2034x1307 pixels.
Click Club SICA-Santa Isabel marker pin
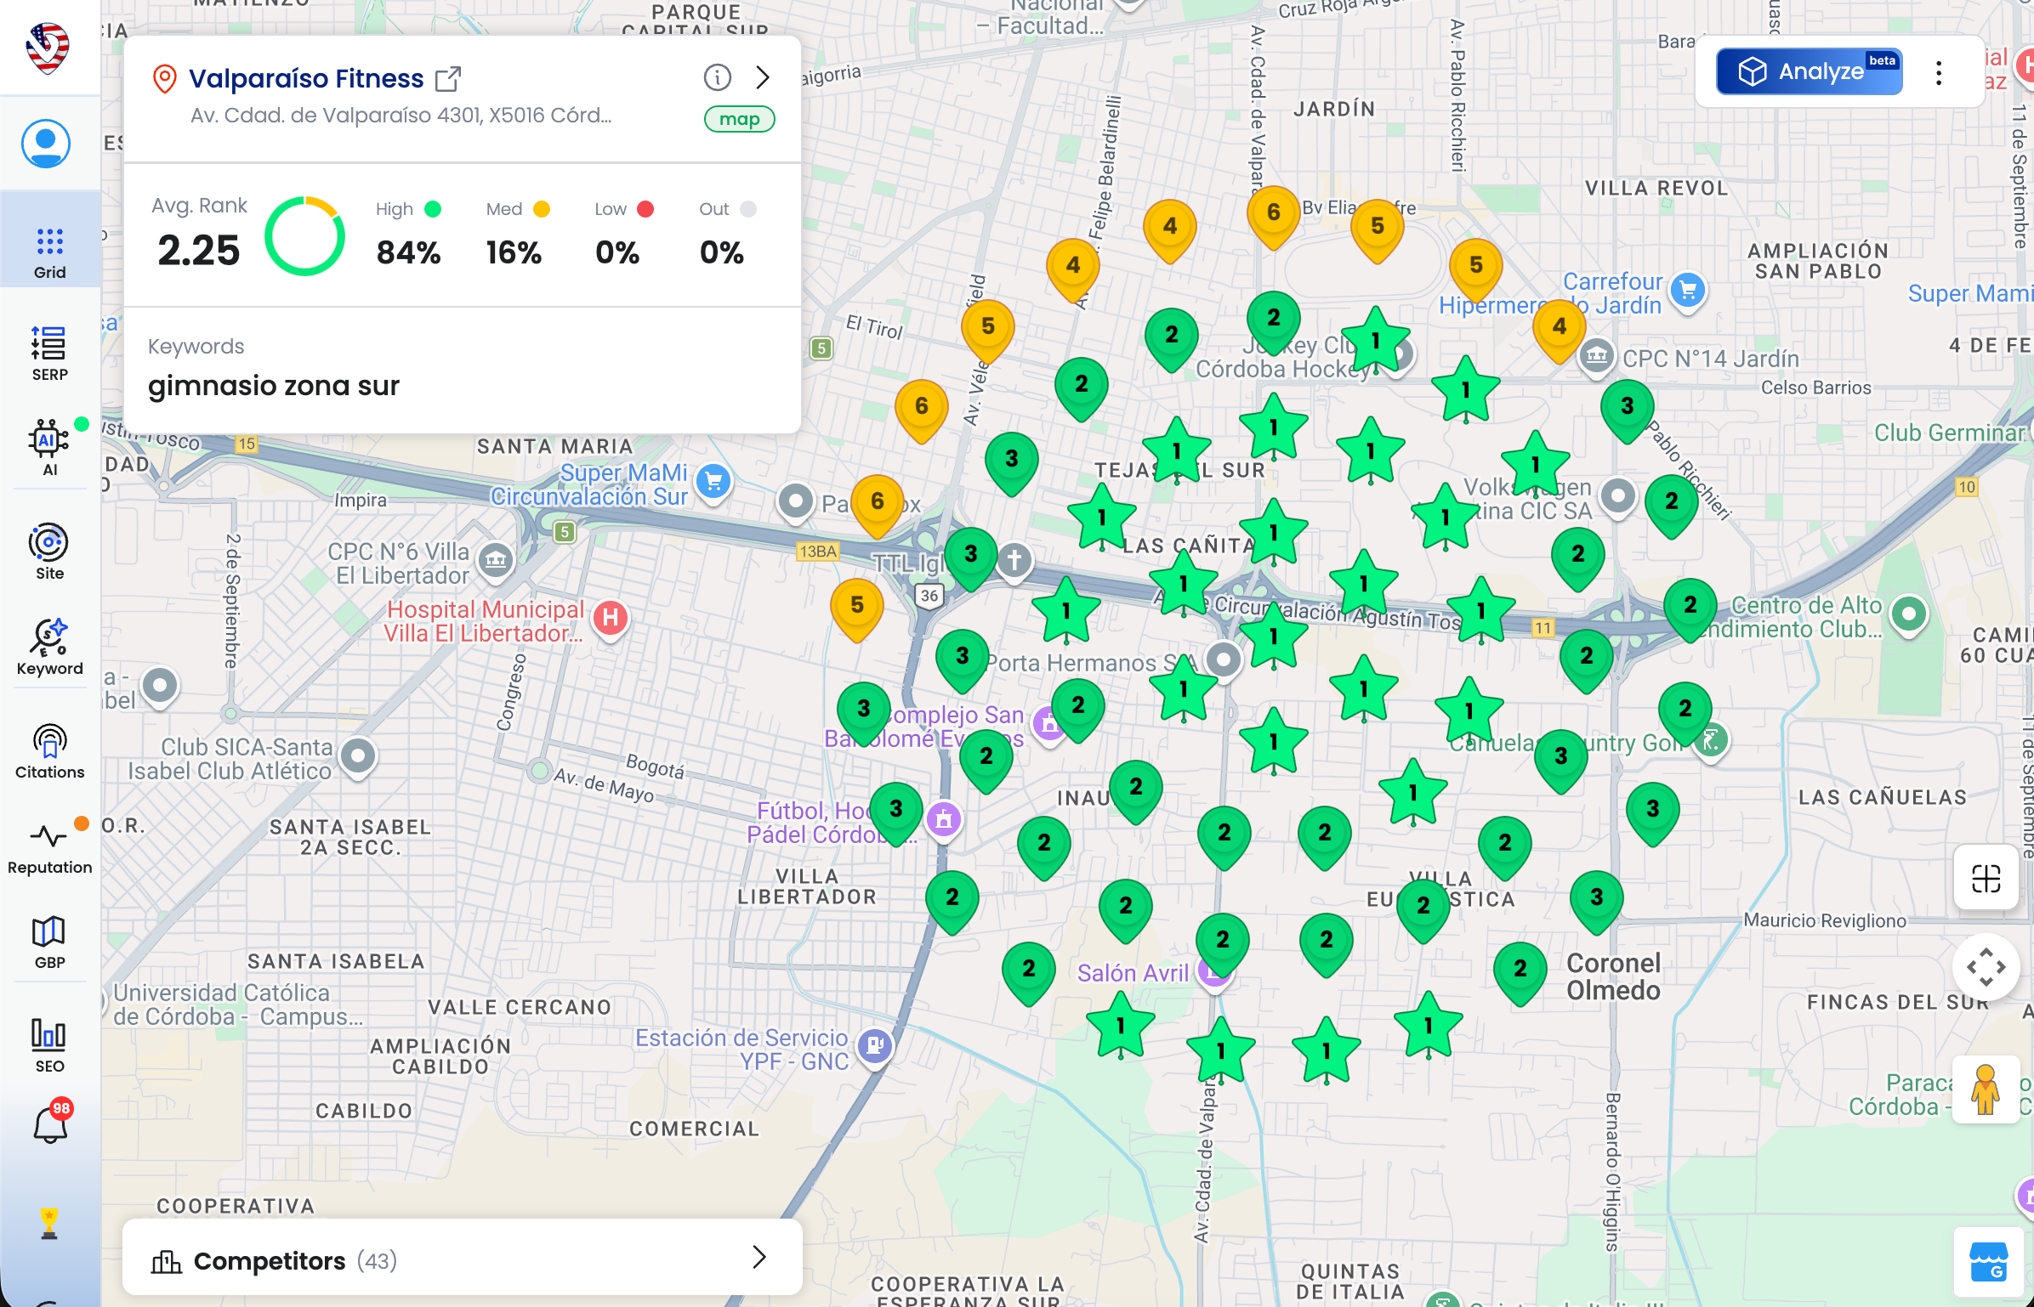(x=358, y=756)
